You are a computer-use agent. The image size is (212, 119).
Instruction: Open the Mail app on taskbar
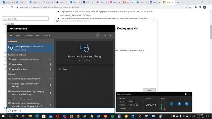click(51, 116)
